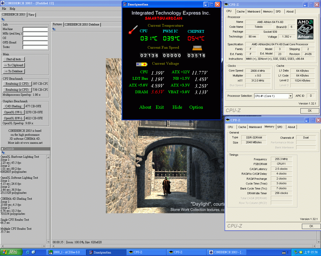Open the Cache tab in lower CPU-Z window
The image size is (321, 256).
coord(242,127)
